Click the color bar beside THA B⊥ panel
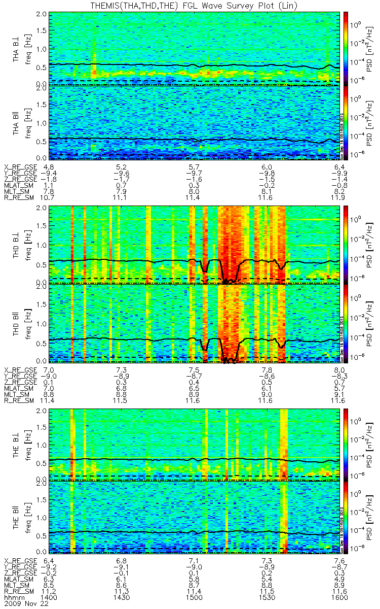This screenshot has width=380, height=609. (x=346, y=48)
